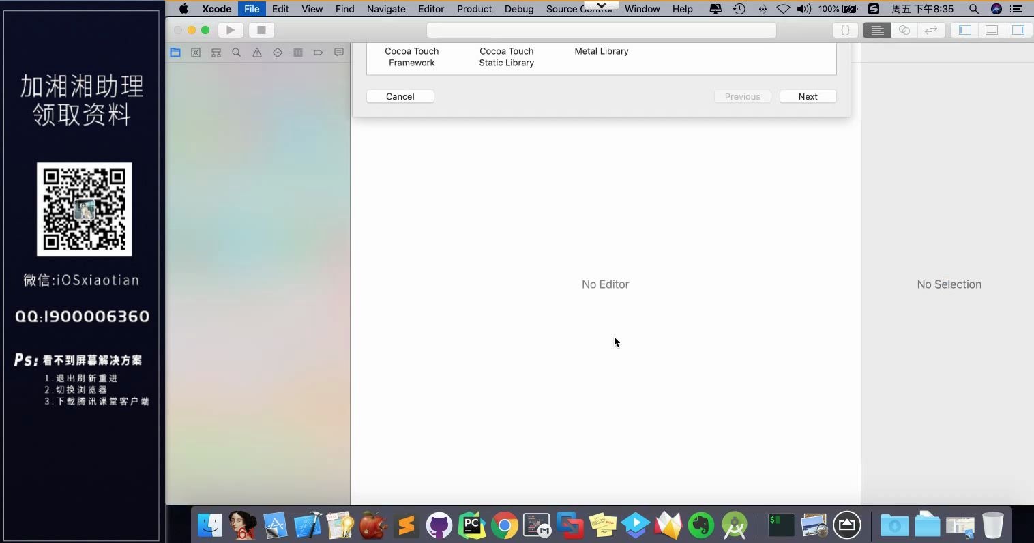Screen dimensions: 1034x543
Task: Open the Breakpoint navigator
Action: (x=319, y=53)
